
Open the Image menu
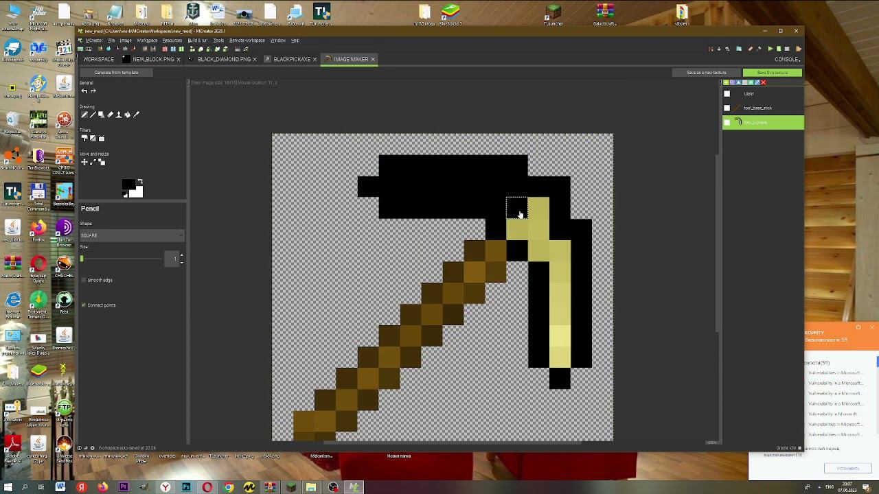[126, 40]
